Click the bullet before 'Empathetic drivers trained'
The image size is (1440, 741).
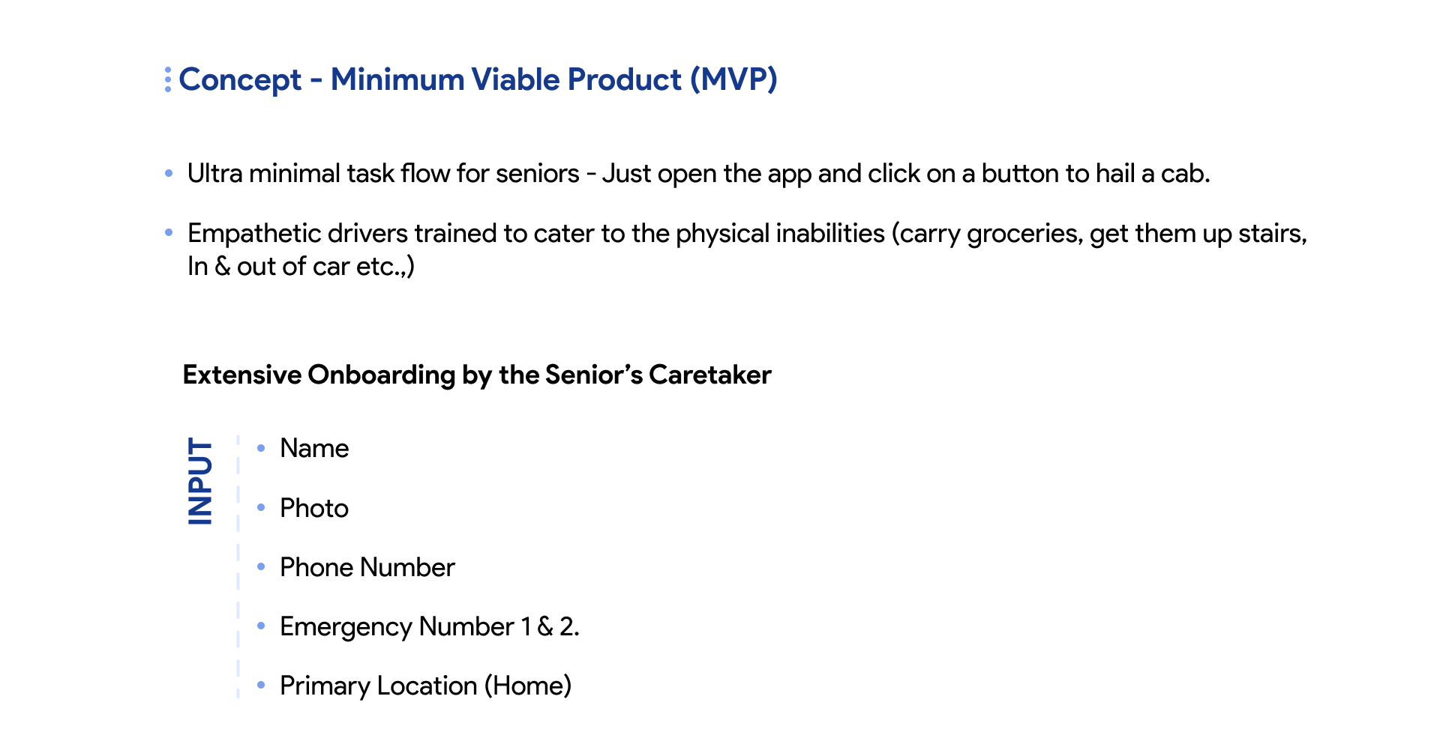[x=169, y=233]
